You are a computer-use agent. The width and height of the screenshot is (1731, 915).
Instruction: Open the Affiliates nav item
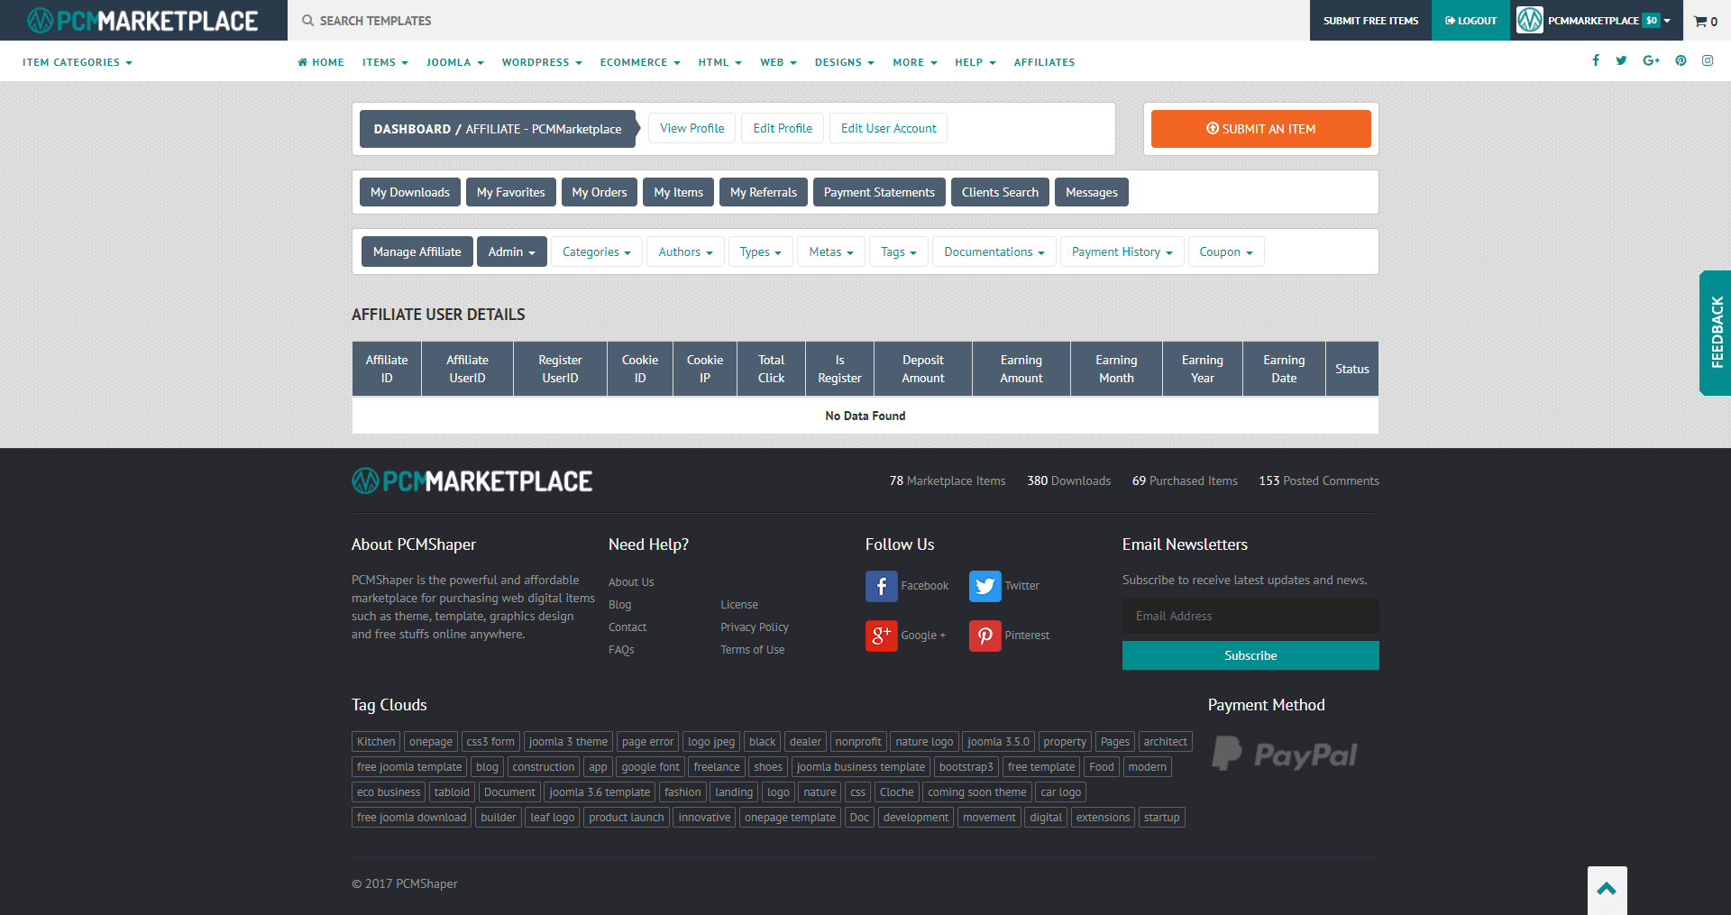[x=1044, y=62]
